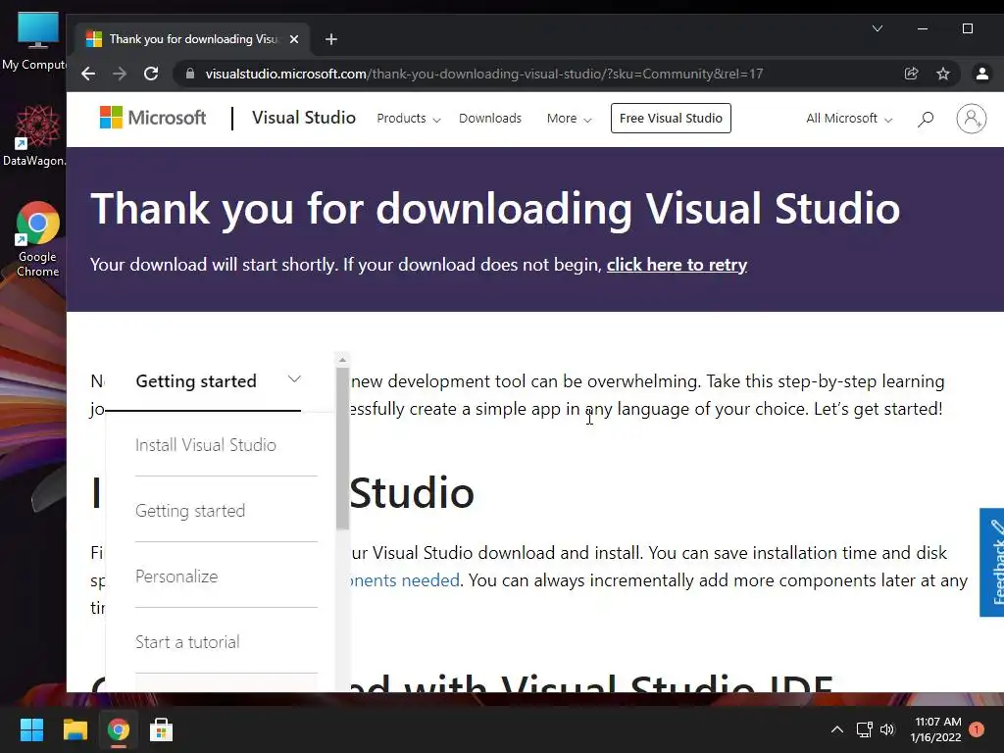Click the address bar URL field

point(484,74)
